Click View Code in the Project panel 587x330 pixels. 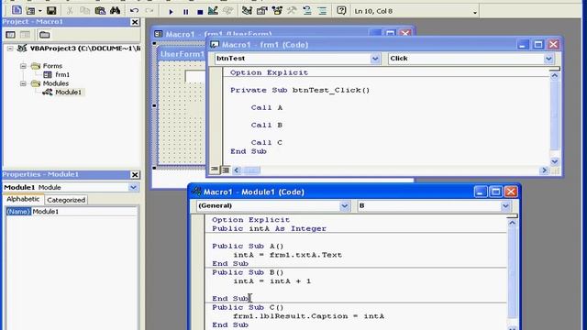10,35
